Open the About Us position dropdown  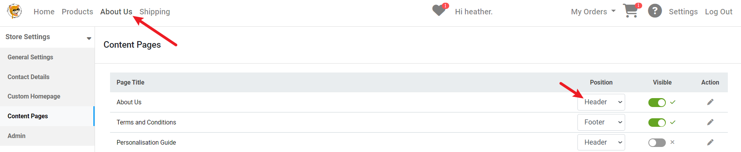(x=601, y=102)
